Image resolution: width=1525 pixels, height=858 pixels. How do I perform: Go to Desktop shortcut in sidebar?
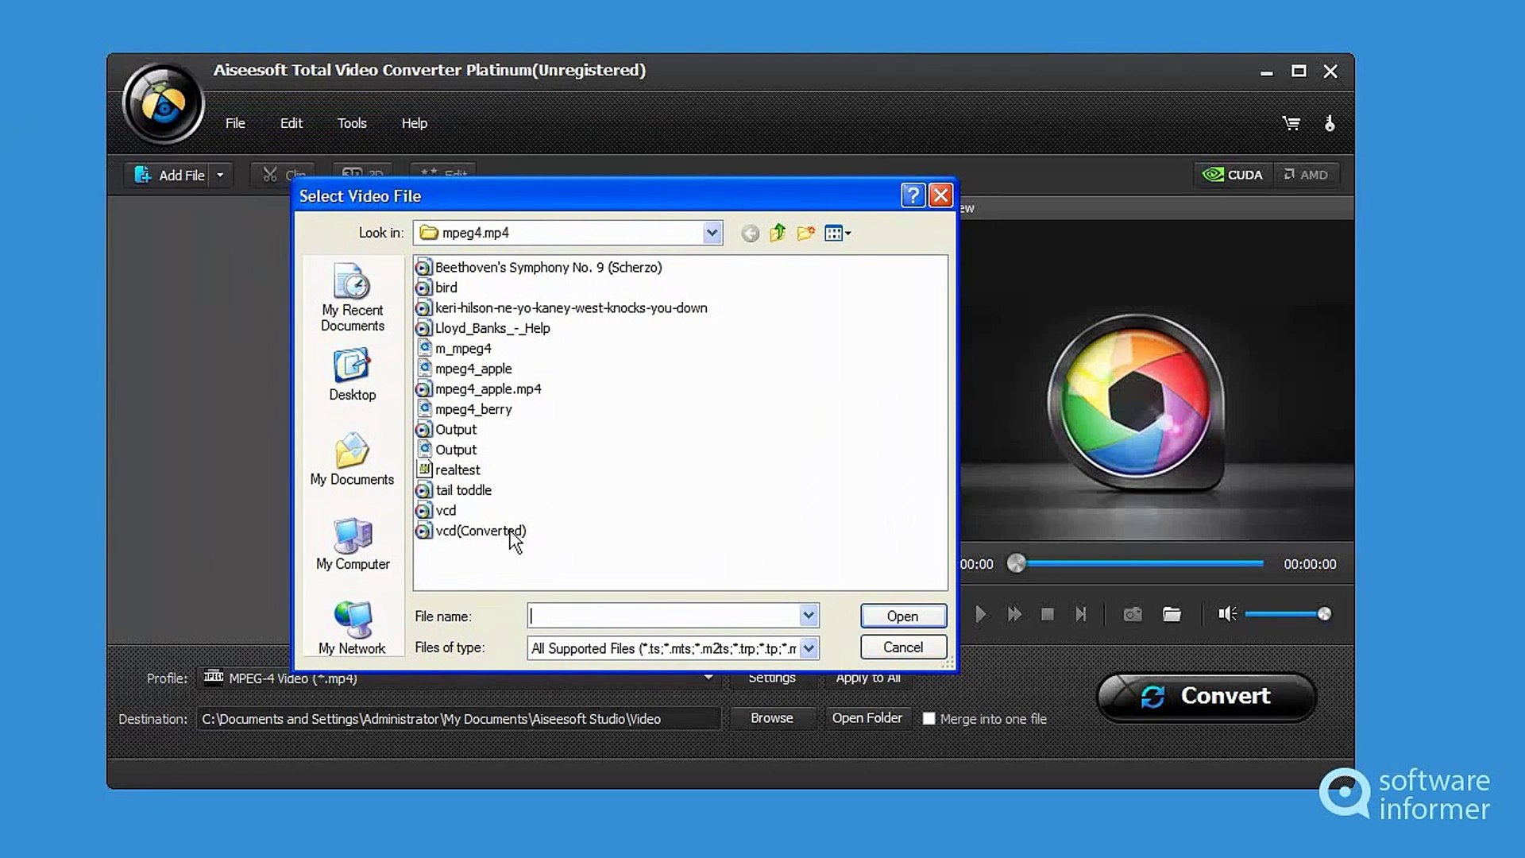[x=353, y=375]
